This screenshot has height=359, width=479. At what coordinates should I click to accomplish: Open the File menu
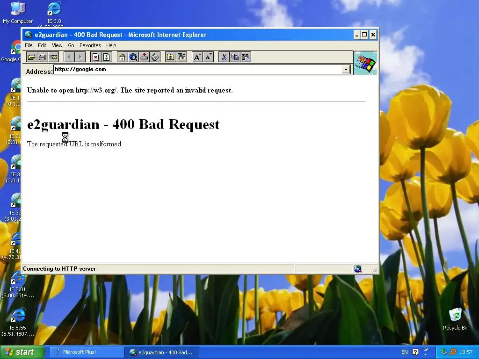(29, 45)
